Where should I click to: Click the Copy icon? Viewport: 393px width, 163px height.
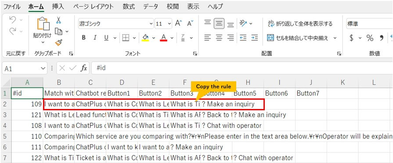(x=58, y=31)
